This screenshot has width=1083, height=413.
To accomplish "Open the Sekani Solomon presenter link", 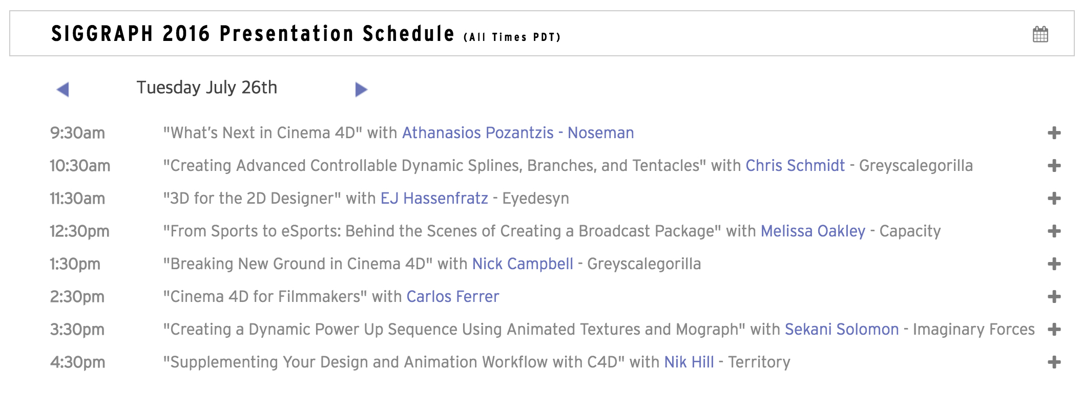I will pyautogui.click(x=842, y=330).
